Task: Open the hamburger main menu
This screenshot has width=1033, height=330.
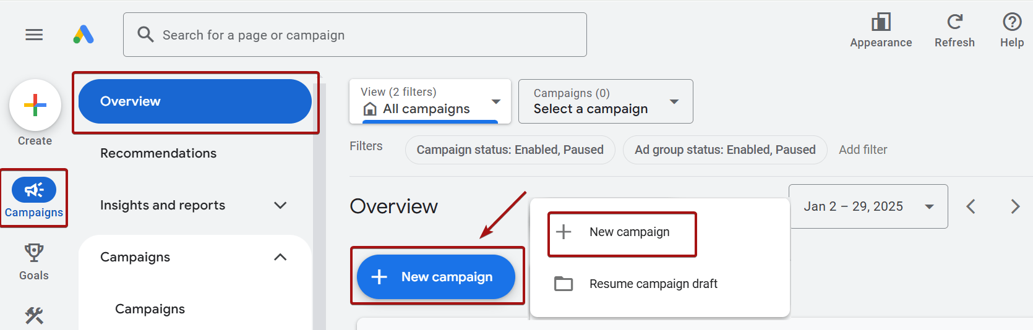Action: click(34, 35)
